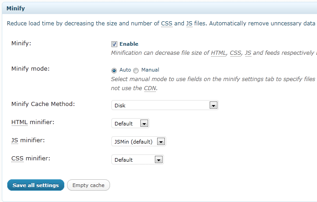This screenshot has height=202, width=317.
Task: Click the Save all settings button
Action: [x=36, y=185]
